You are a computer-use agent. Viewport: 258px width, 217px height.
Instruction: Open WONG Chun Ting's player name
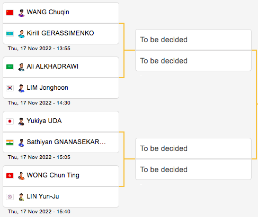click(53, 175)
